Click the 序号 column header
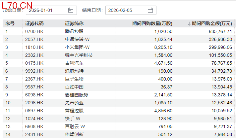The width and height of the screenshot is (236, 138). coord(10,23)
